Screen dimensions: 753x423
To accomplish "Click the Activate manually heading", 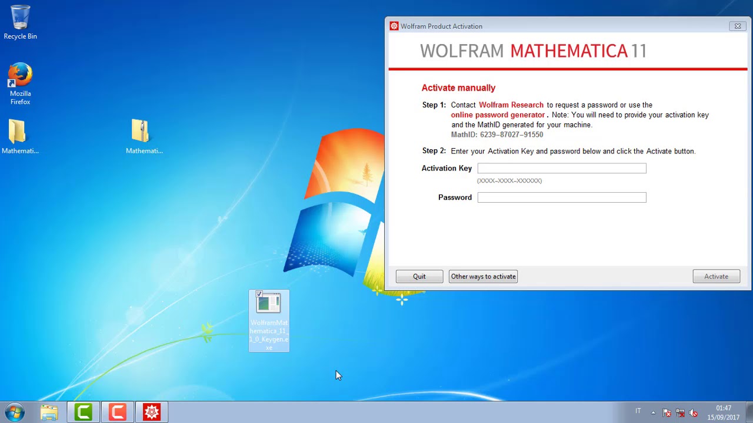I will (x=458, y=88).
